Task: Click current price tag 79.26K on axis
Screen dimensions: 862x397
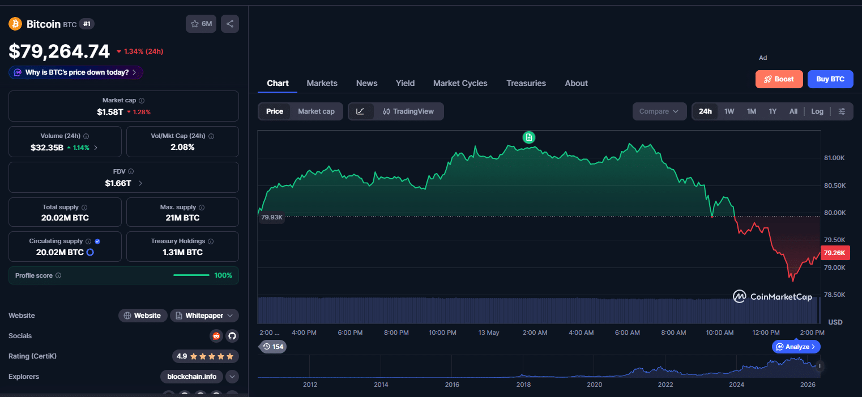Action: 835,253
